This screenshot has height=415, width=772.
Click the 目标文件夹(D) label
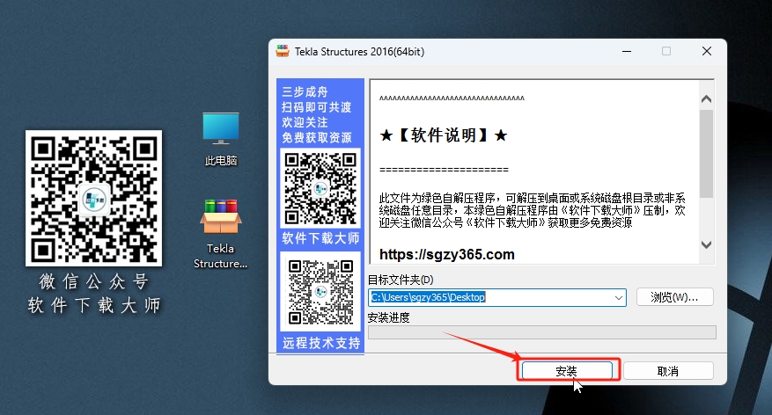tap(401, 280)
